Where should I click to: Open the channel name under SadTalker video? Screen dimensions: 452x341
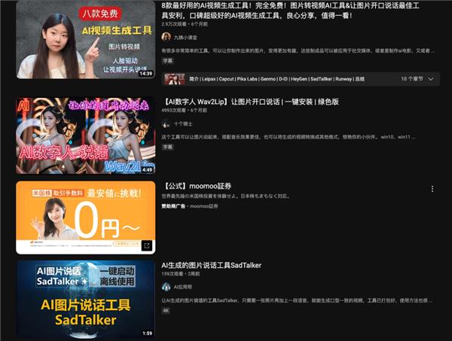coord(183,287)
